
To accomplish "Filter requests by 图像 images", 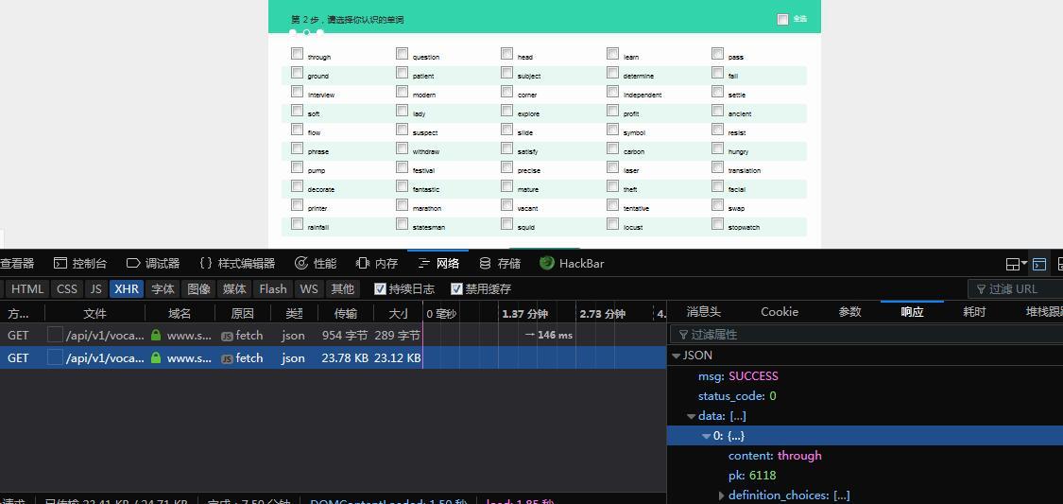I will [x=198, y=289].
